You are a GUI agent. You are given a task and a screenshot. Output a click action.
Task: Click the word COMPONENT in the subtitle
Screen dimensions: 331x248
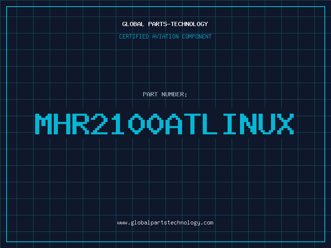pos(197,36)
